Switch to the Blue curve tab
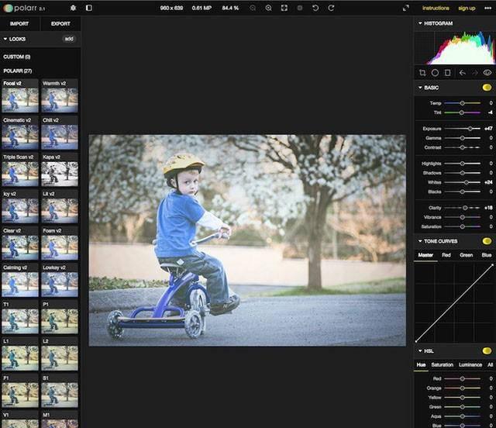Image resolution: width=496 pixels, height=428 pixels. [487, 255]
